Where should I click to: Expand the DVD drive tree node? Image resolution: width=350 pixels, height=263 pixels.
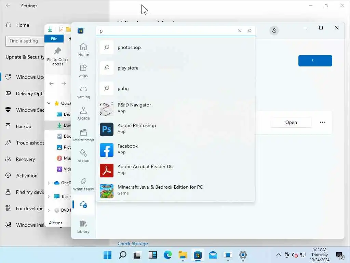pyautogui.click(x=49, y=210)
